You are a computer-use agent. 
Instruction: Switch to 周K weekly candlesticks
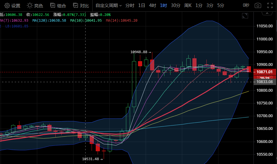[188, 5]
